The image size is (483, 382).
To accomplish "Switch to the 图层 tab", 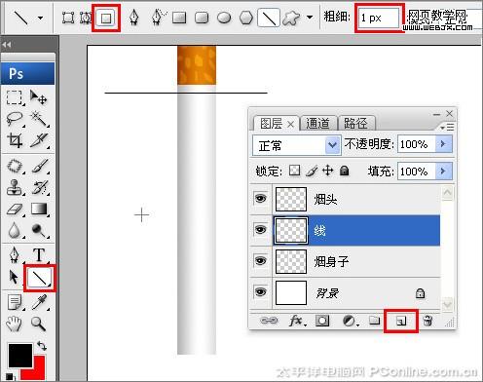I will pyautogui.click(x=272, y=124).
